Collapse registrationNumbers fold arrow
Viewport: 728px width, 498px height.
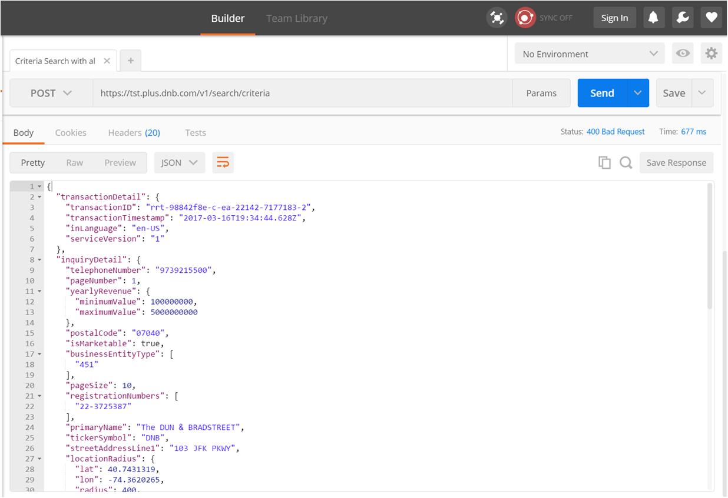(39, 396)
